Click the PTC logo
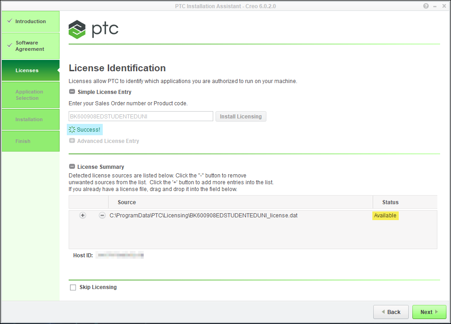This screenshot has width=451, height=324. (94, 29)
